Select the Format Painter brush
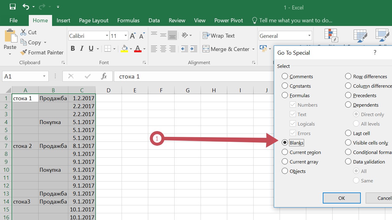The image size is (392, 220). click(23, 52)
